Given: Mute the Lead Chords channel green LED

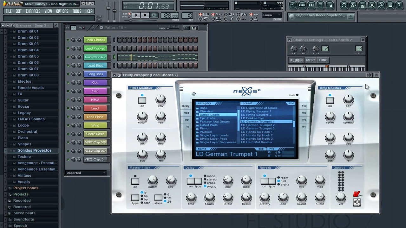Looking at the screenshot, I should click(68, 40).
